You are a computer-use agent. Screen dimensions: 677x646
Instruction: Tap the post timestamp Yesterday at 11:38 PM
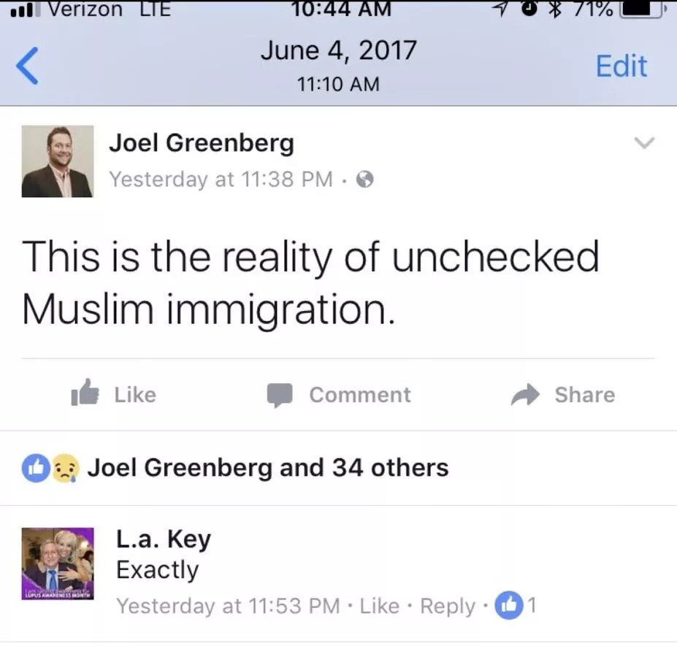[221, 179]
